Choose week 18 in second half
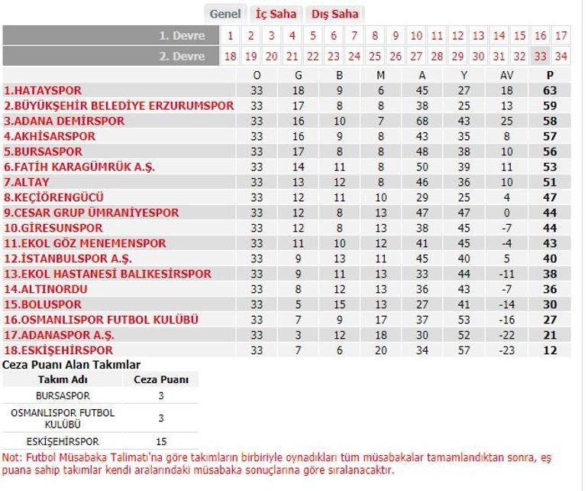 click(231, 57)
